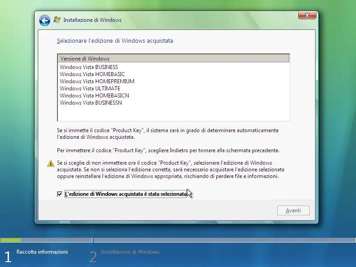Go back using the blue arrow button
Viewport: 356px width, 267px height.
click(44, 20)
